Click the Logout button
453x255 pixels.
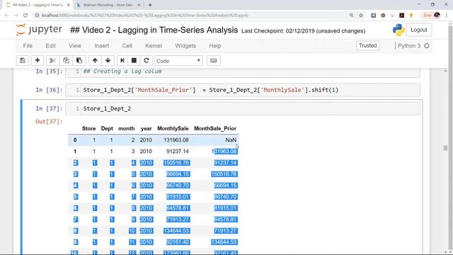click(418, 30)
